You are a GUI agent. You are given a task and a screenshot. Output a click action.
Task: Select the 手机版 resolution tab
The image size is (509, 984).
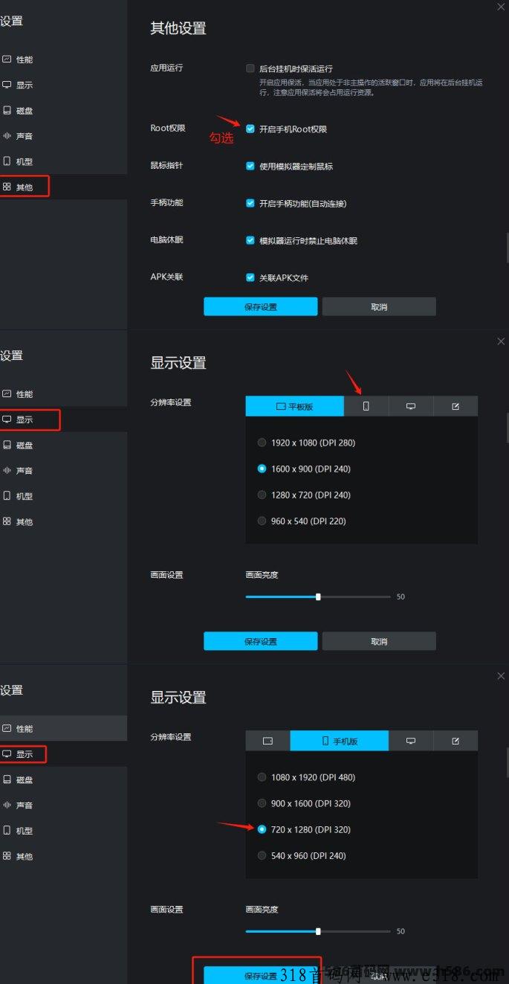point(340,741)
